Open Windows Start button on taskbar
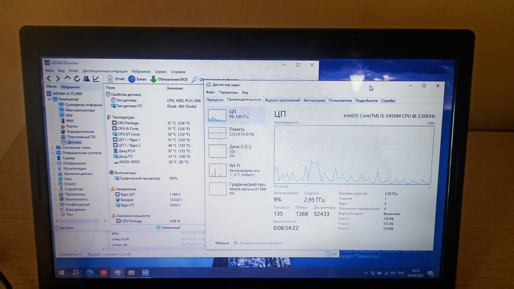 (61, 272)
